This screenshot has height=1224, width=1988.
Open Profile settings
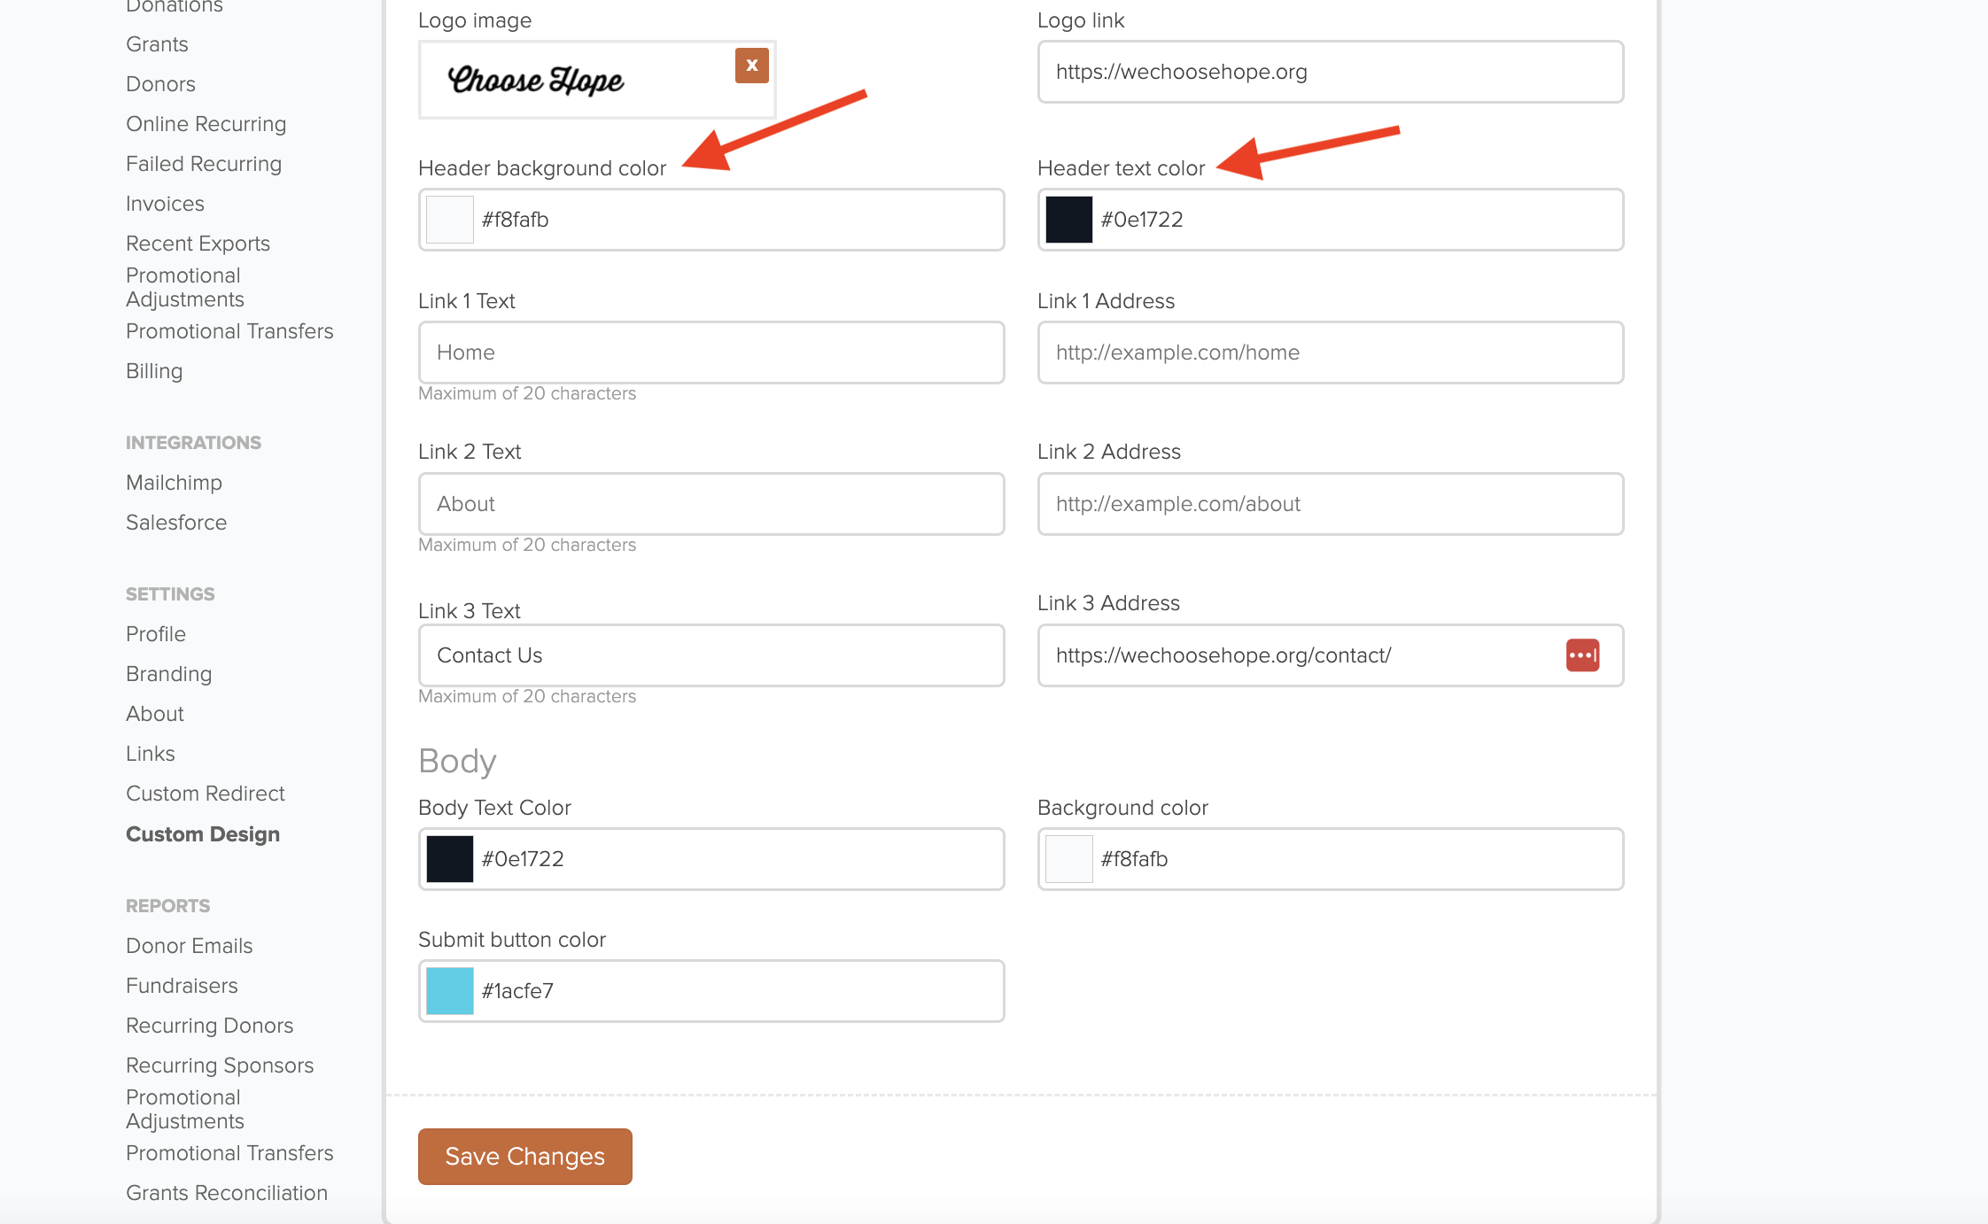click(x=156, y=634)
